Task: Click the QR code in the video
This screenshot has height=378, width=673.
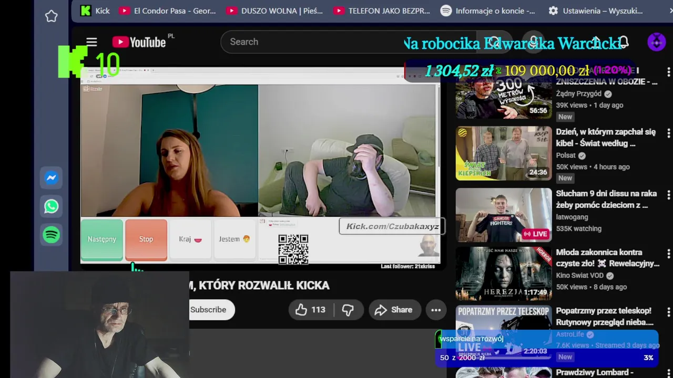Action: (293, 249)
